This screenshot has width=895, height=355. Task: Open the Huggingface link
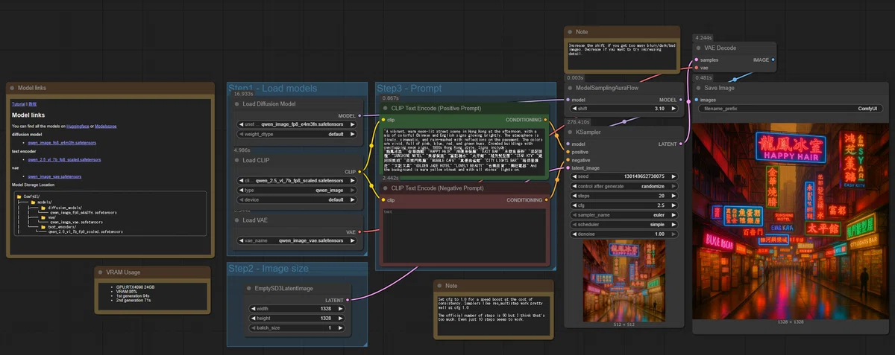pyautogui.click(x=78, y=126)
